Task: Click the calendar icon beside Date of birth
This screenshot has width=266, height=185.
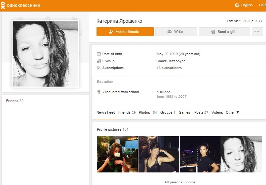Action: pyautogui.click(x=99, y=54)
